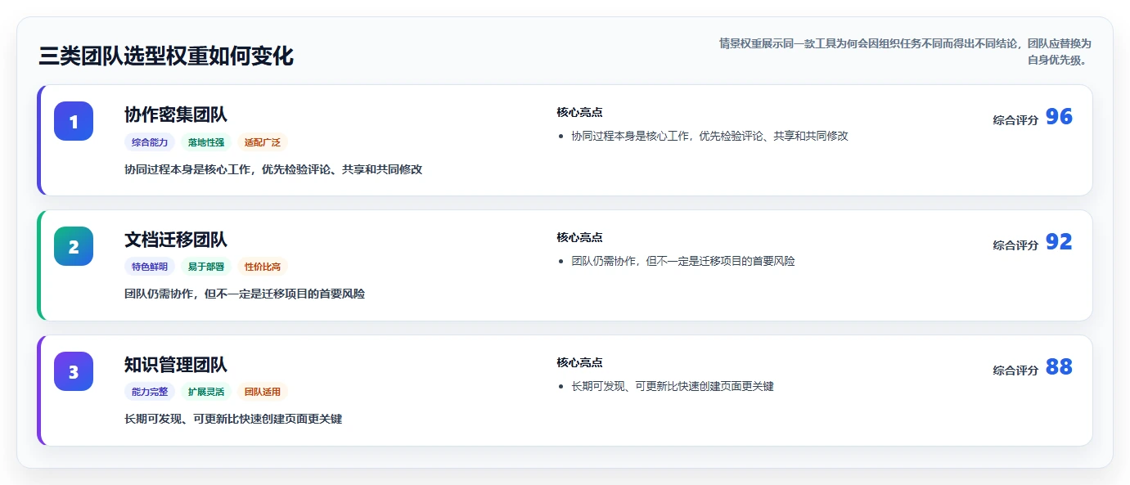Click the page title 三类团队选型权重如何变化
The width and height of the screenshot is (1130, 485).
click(x=166, y=56)
